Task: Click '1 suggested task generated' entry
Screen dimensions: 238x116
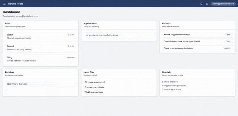Action: point(174,86)
